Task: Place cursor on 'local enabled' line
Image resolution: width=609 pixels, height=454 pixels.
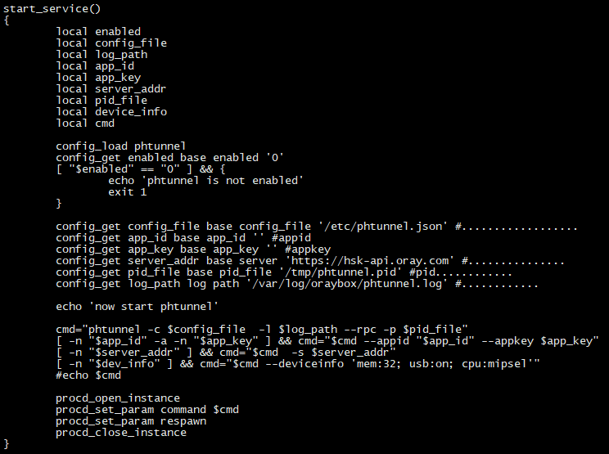Action: point(98,31)
